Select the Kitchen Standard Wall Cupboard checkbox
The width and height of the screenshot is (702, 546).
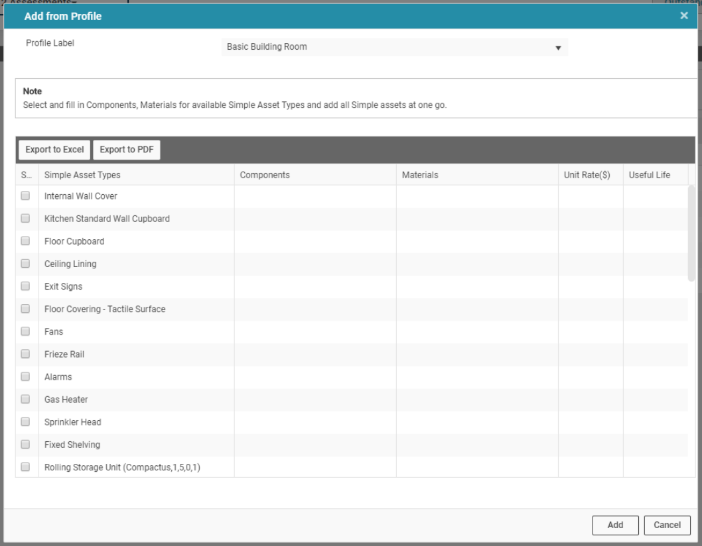(x=25, y=219)
